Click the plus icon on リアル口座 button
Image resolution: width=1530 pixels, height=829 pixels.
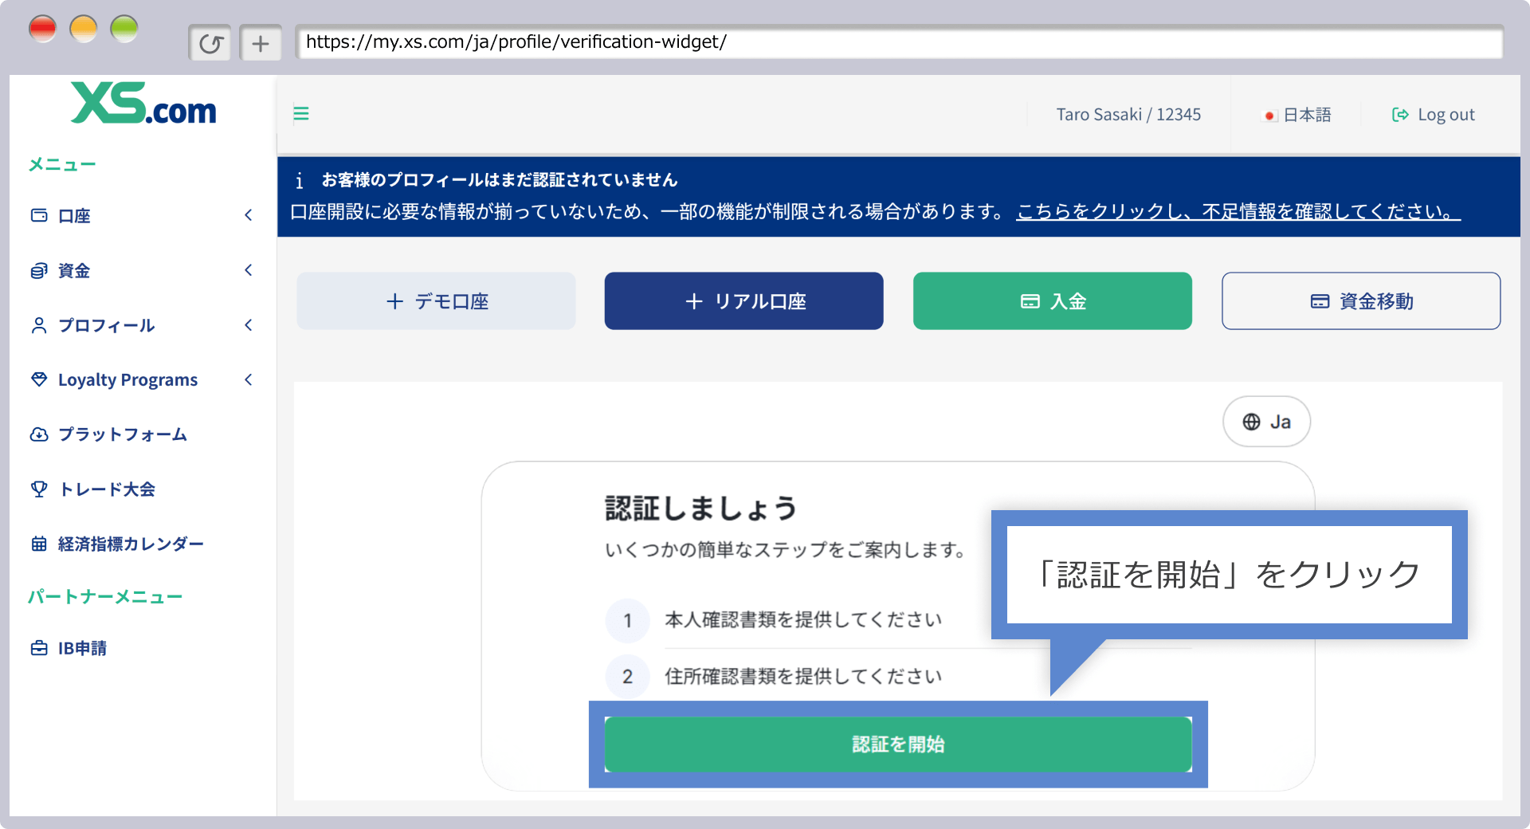coord(694,301)
